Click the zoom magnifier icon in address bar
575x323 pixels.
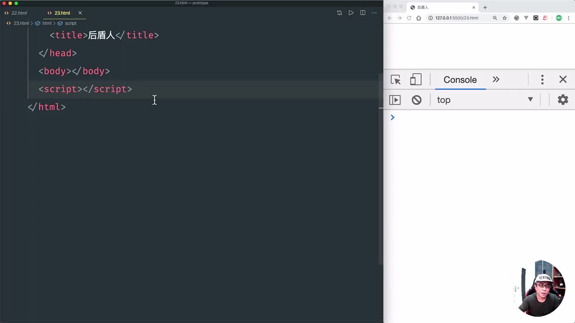point(495,18)
